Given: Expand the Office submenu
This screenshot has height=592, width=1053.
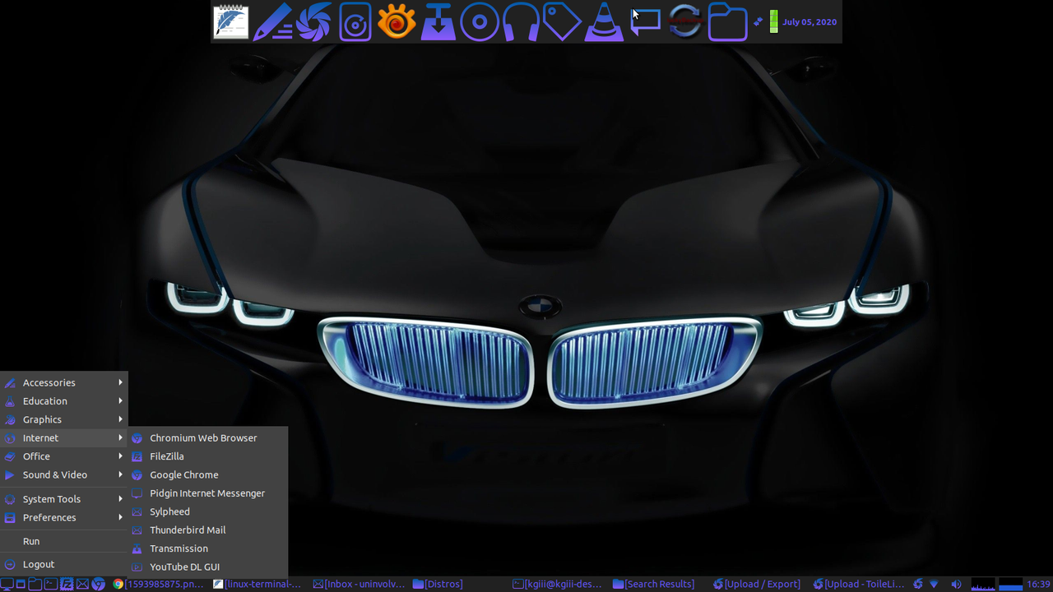Looking at the screenshot, I should [x=64, y=456].
